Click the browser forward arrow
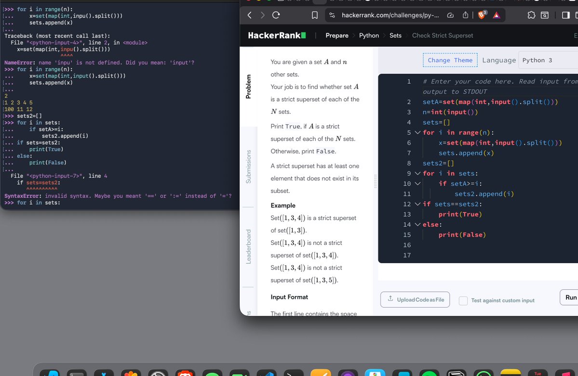The height and width of the screenshot is (376, 578). click(x=262, y=15)
